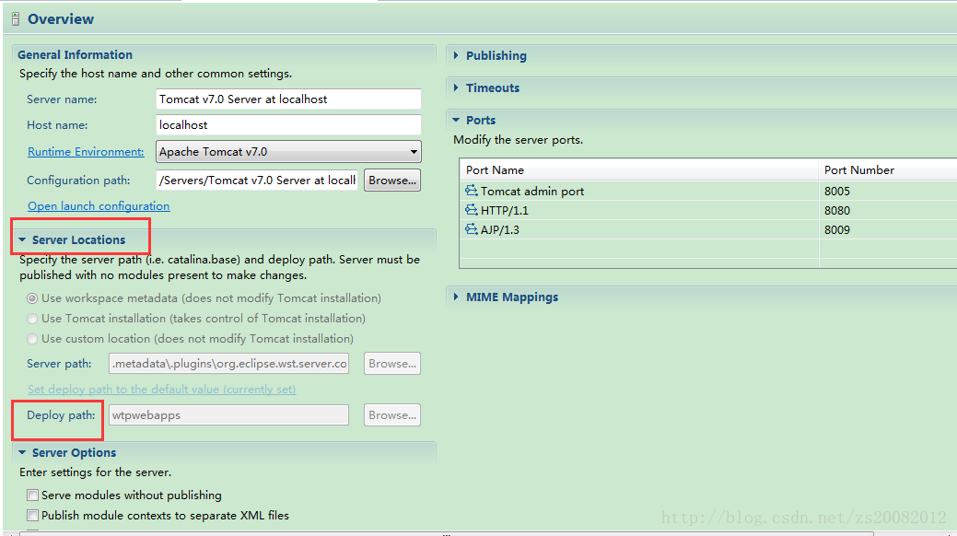
Task: Click the HTTP/1.1 port icon
Action: 472,210
